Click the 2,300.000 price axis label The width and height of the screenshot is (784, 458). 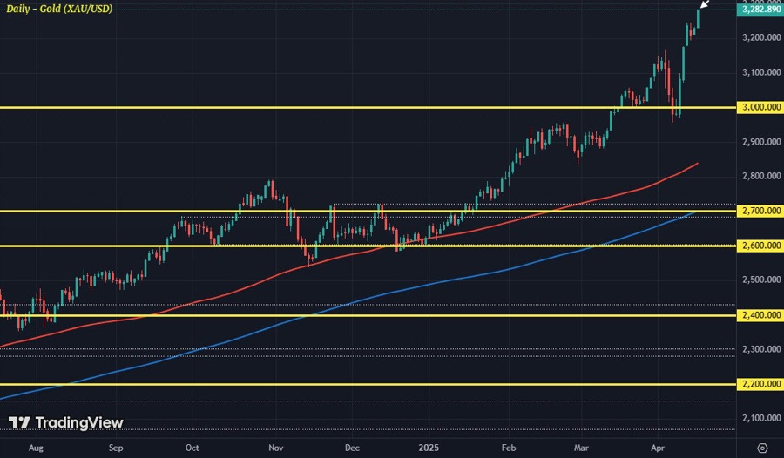[x=761, y=349]
